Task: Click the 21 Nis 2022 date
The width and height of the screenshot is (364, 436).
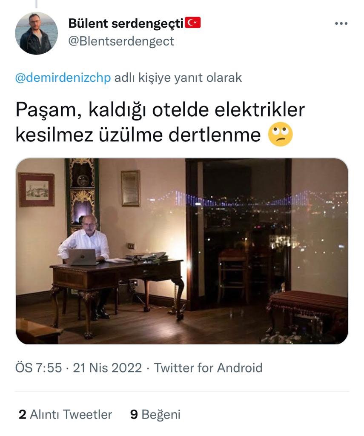Action: pos(107,367)
